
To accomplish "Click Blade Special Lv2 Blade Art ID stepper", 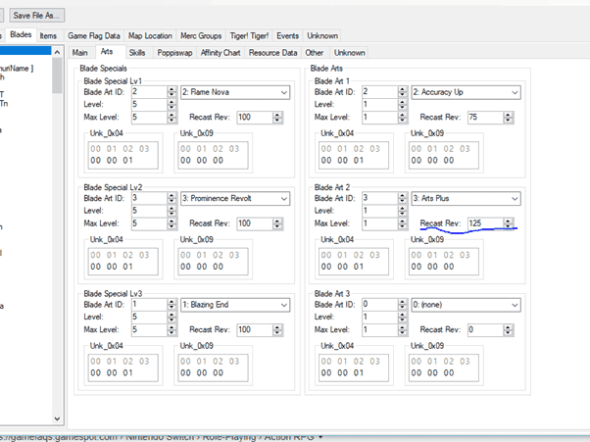I will (172, 198).
